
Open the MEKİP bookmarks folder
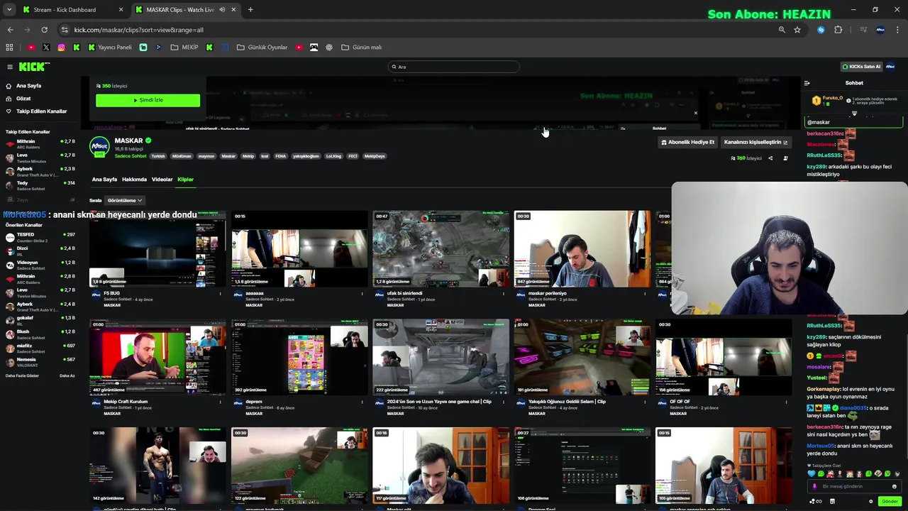coord(184,48)
